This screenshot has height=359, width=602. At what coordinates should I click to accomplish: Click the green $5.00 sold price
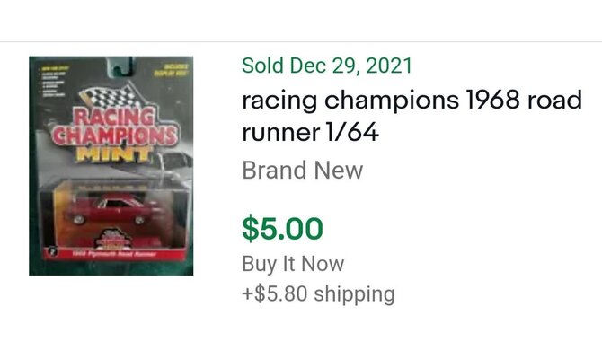tap(282, 229)
